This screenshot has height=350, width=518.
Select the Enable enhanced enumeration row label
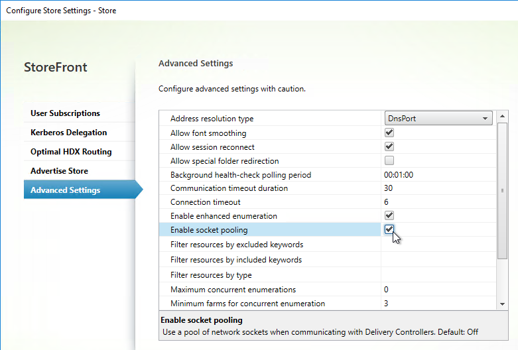(224, 216)
